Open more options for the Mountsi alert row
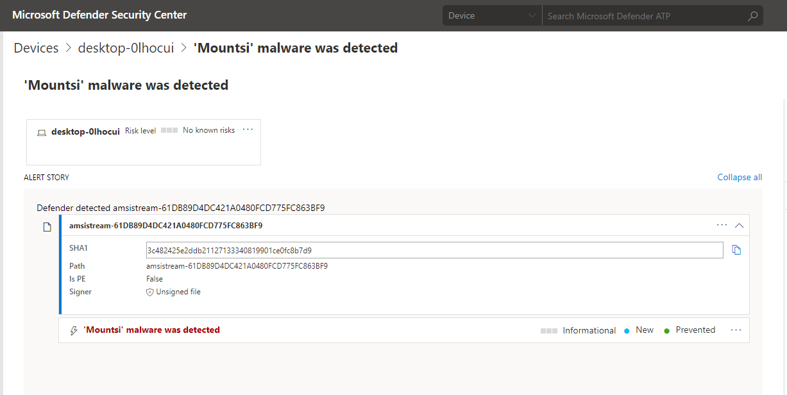787x395 pixels. tap(736, 330)
